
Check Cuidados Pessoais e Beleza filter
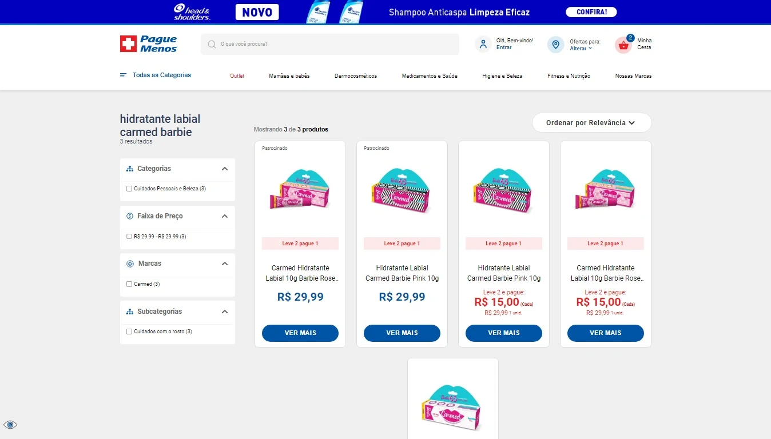(x=129, y=189)
